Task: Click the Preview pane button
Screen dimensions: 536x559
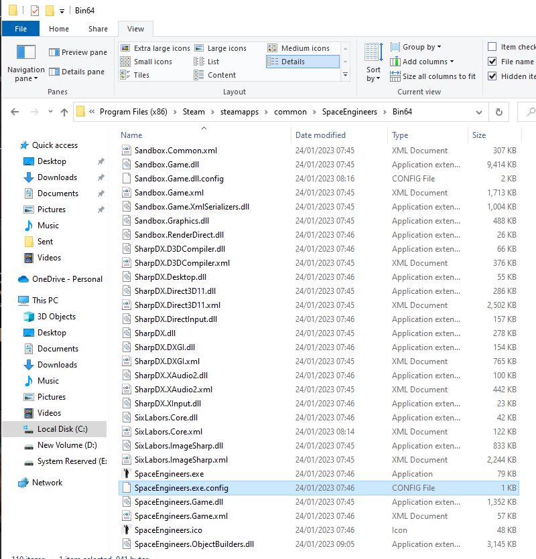Action: point(78,52)
